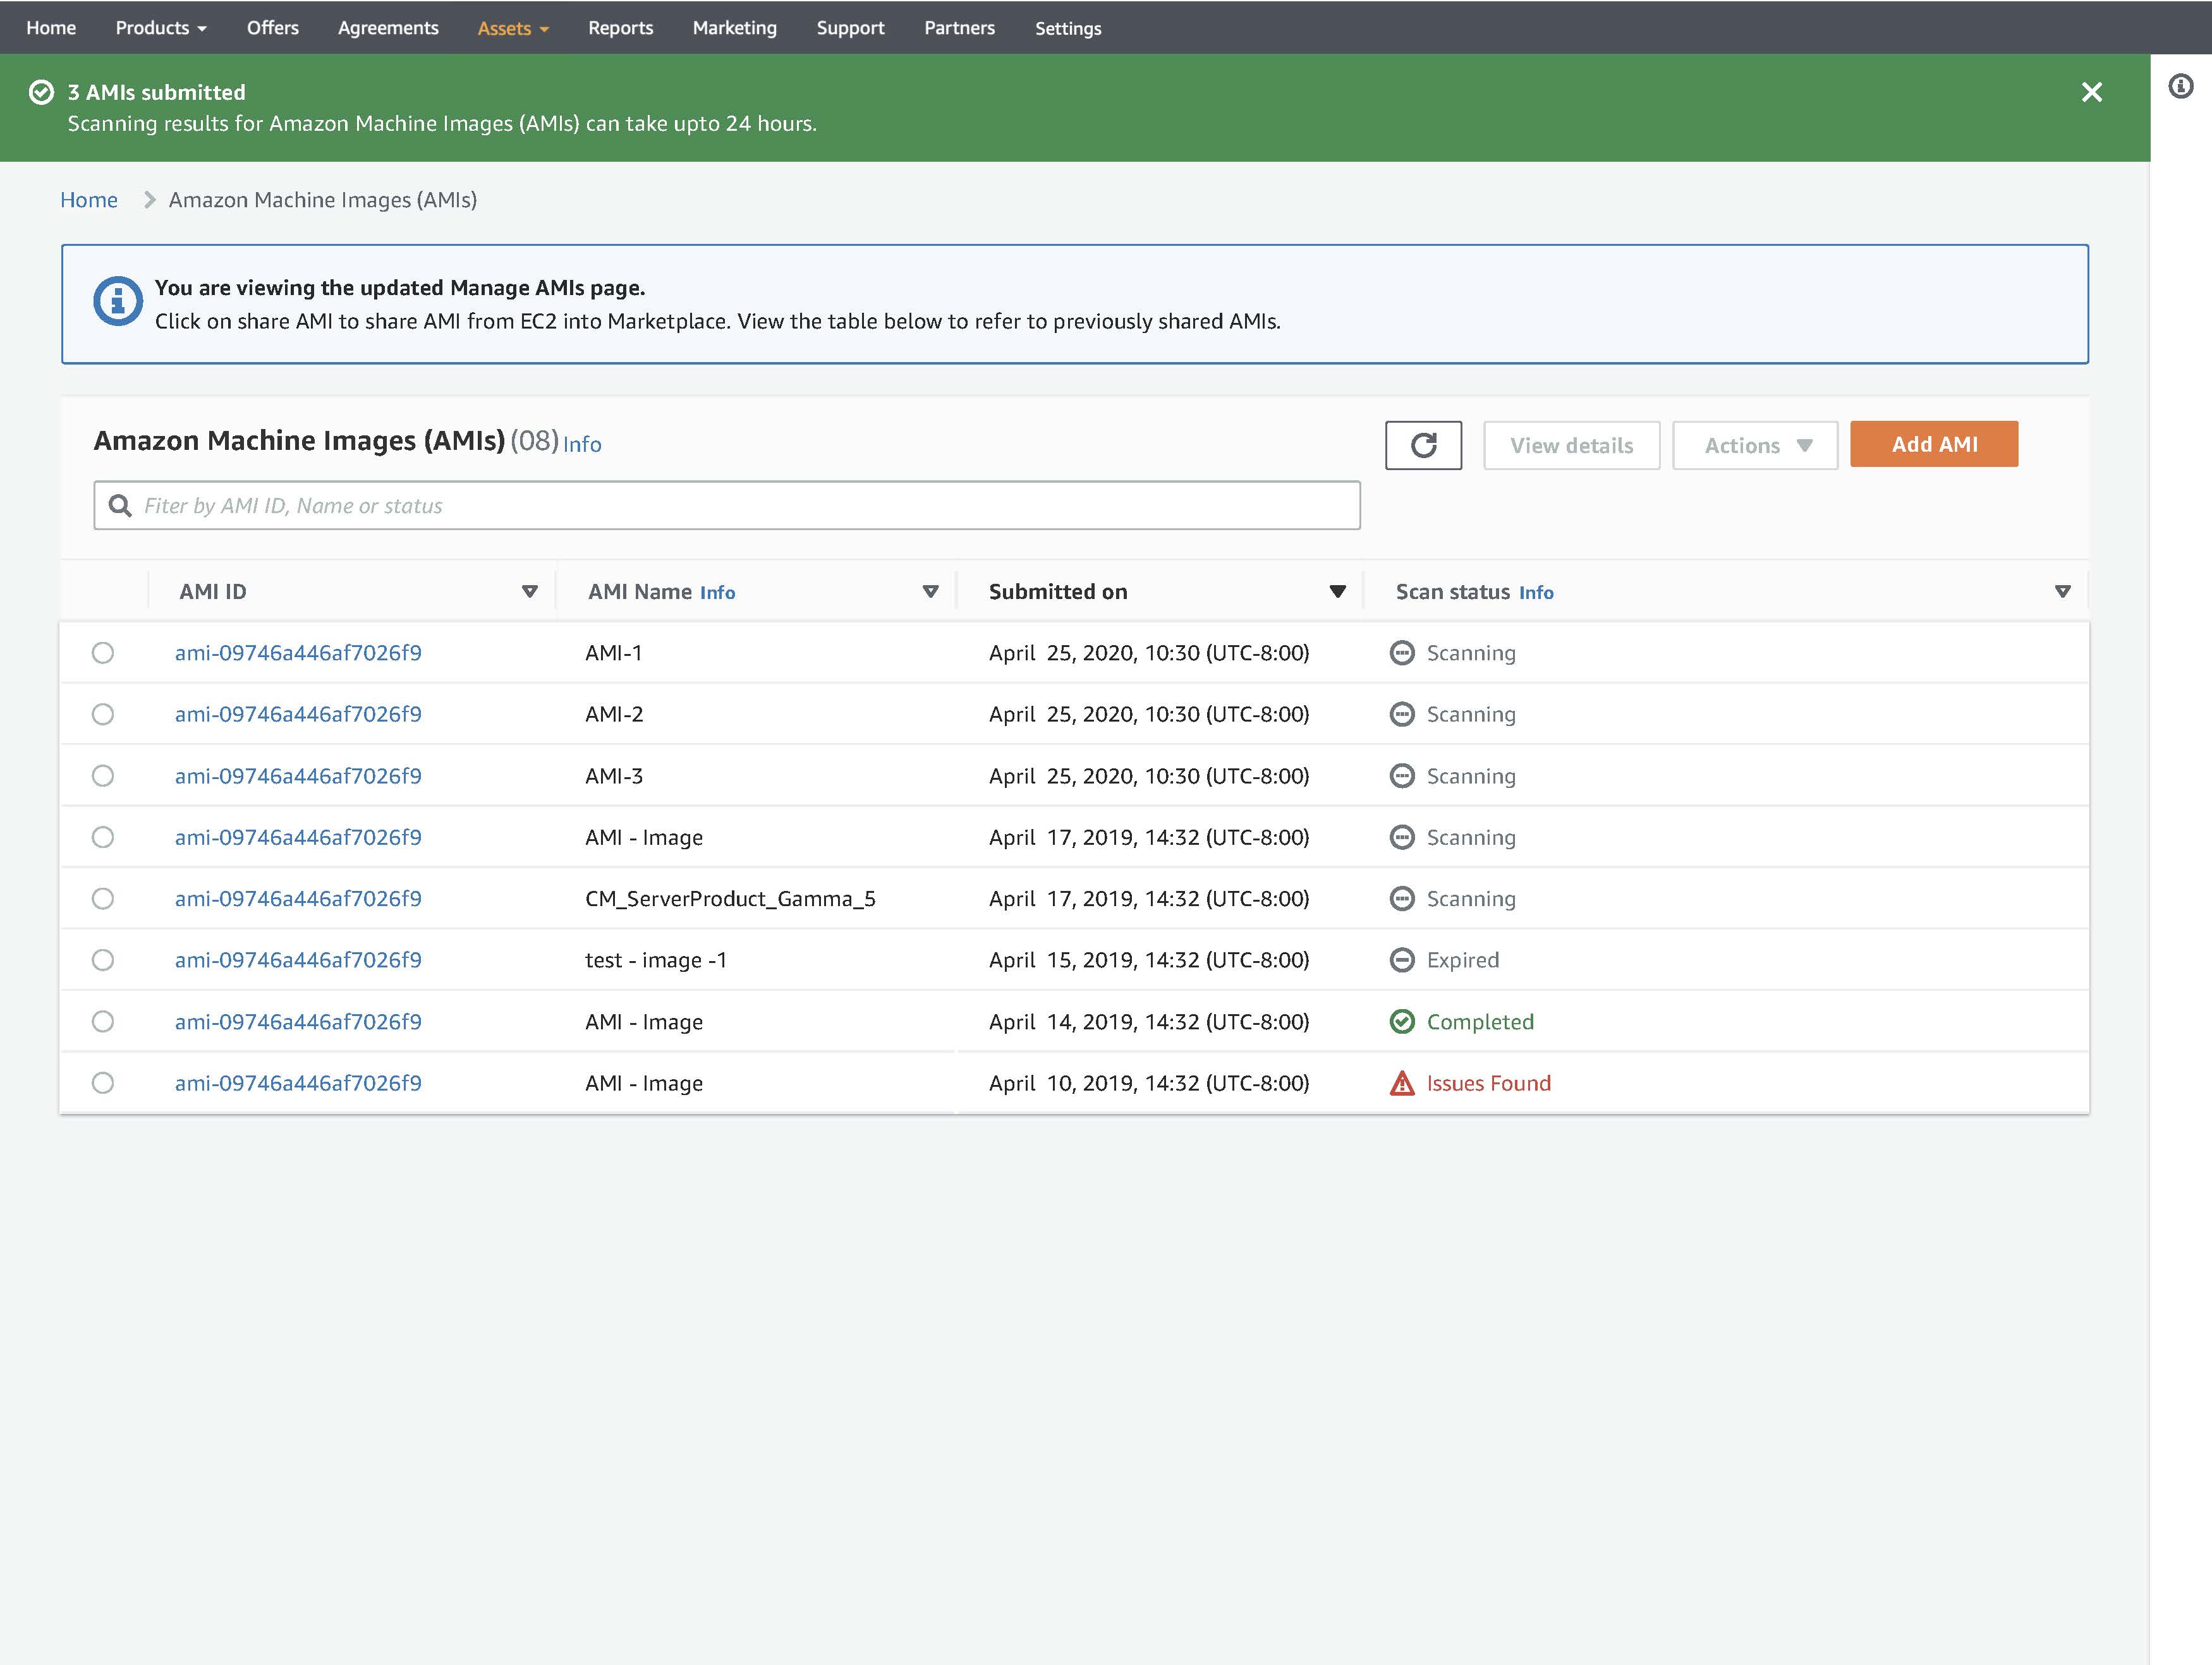Image resolution: width=2212 pixels, height=1665 pixels.
Task: Open the Actions dropdown
Action: coord(1755,445)
